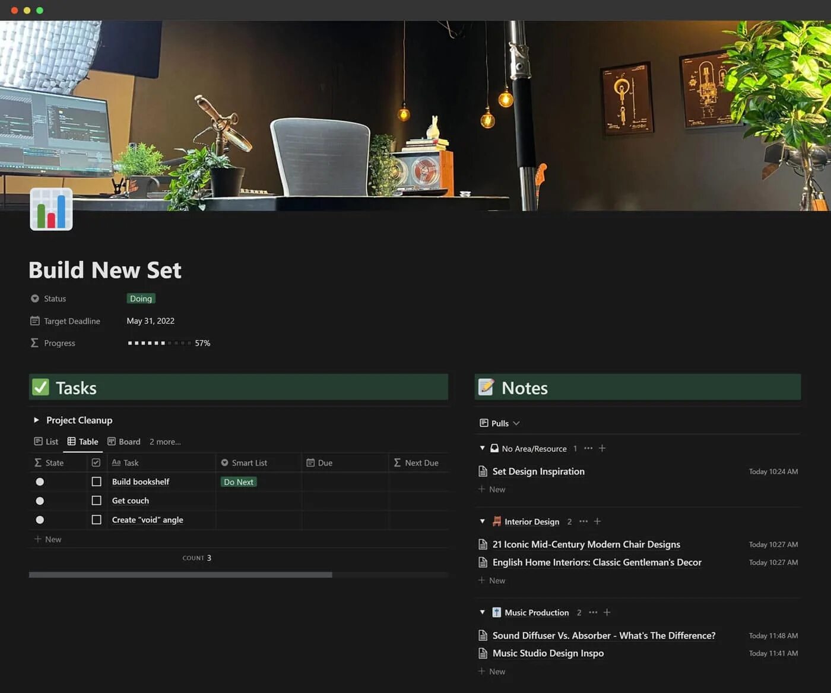The height and width of the screenshot is (693, 831).
Task: Add a note to Music Production group
Action: point(607,612)
